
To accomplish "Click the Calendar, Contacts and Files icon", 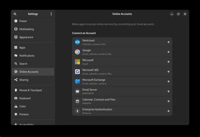I will tap(77, 101).
